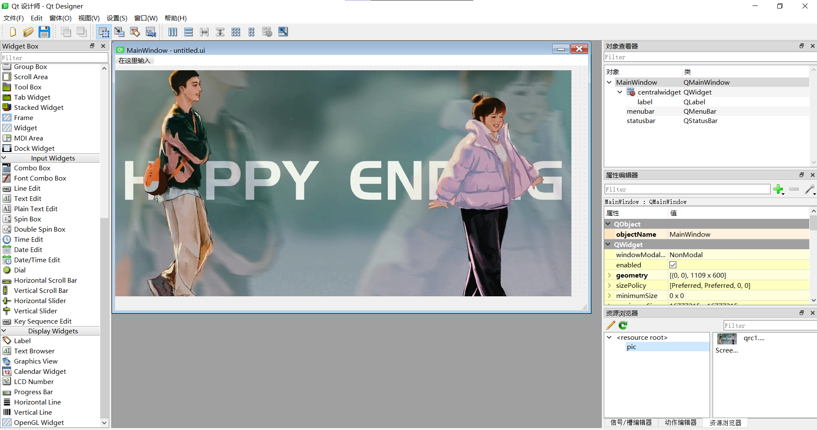Expand the geometry property
This screenshot has width=817, height=430.
click(x=609, y=275)
